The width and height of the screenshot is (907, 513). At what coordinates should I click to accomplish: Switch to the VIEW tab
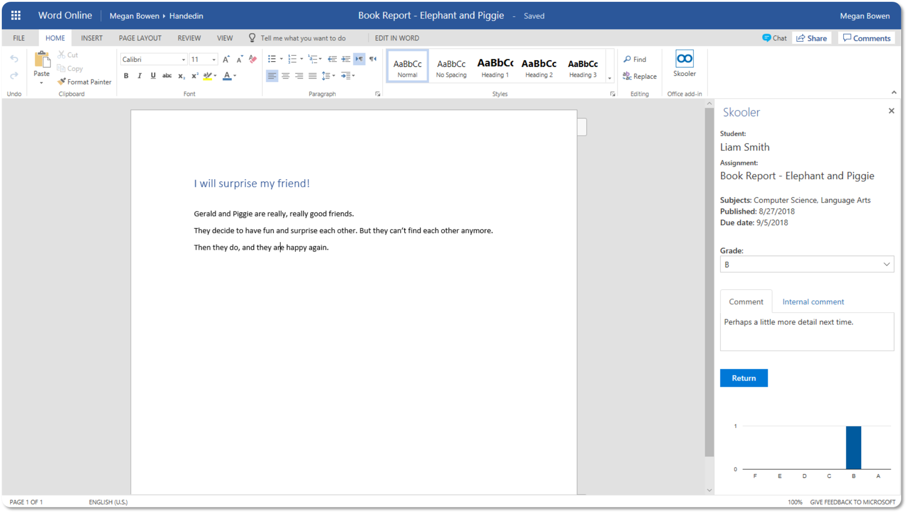[x=225, y=38]
